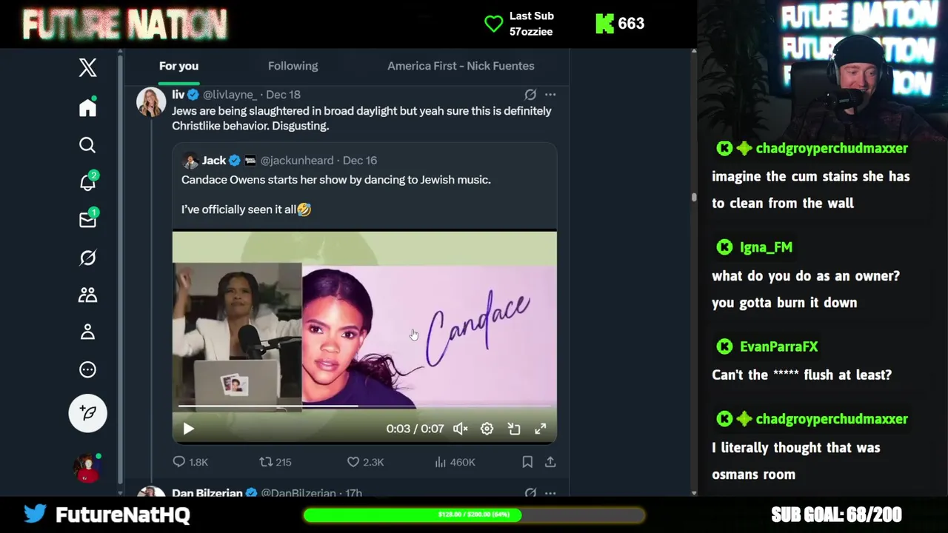Click EvanParraFX username in chat
The width and height of the screenshot is (948, 533).
click(778, 346)
